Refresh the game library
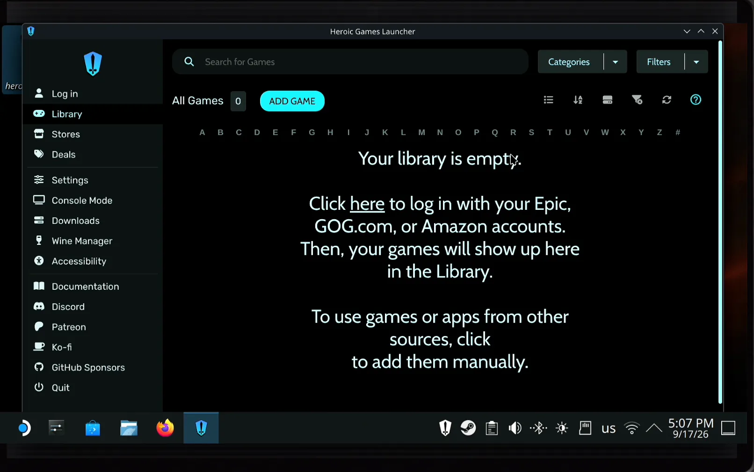The width and height of the screenshot is (754, 472). click(x=667, y=100)
